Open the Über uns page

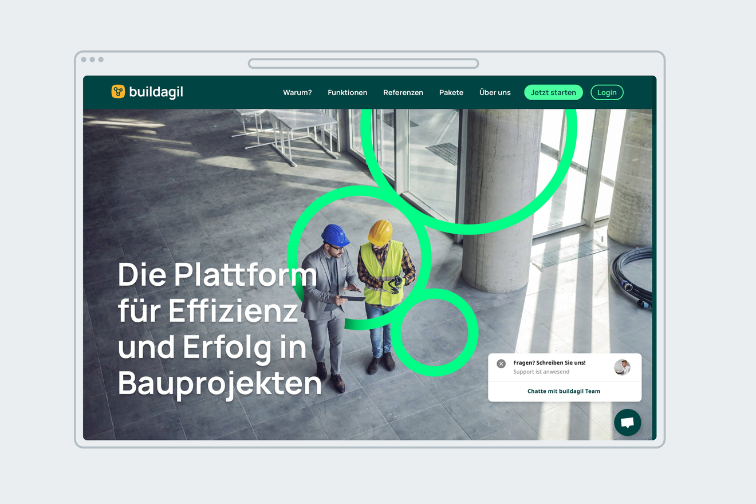click(495, 92)
